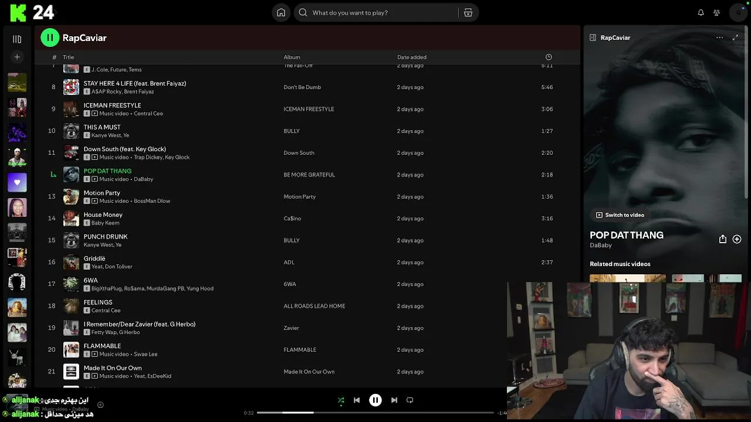
Task: Skip to previous track
Action: [x=357, y=400]
